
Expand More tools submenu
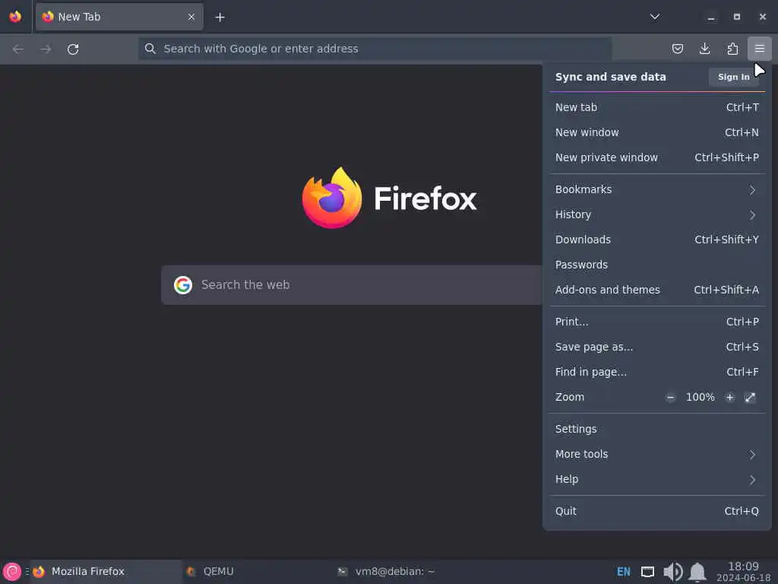[x=657, y=455]
